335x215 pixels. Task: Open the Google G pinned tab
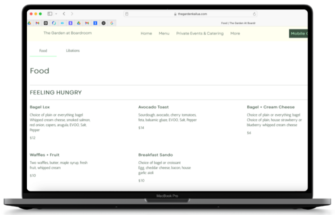(112, 23)
